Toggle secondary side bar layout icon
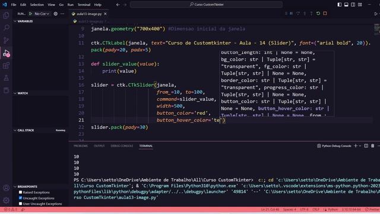The height and width of the screenshot is (214, 380). pyautogui.click(x=353, y=5)
